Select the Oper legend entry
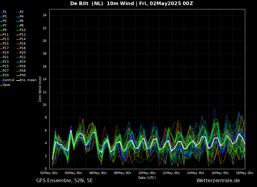257x187 pixels. tap(7, 85)
